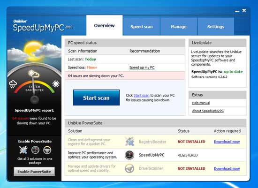Screen dimensions: 258x188
Task: Click the sidebar speedometer icon
Action: pos(35,150)
